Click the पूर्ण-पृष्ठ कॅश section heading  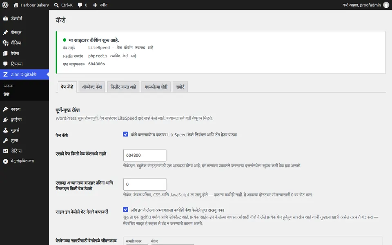click(x=68, y=110)
